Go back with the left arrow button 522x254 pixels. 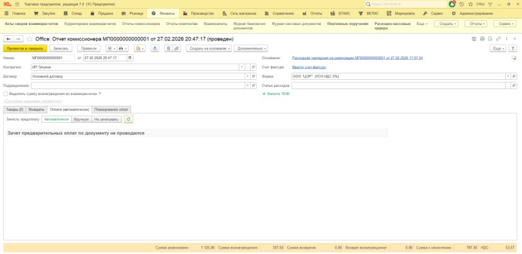coord(9,39)
